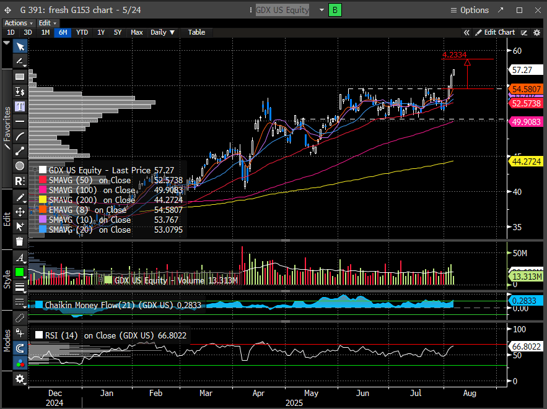547x409 pixels.
Task: Click the crosshair move icon in title bar
Action: [x=7, y=10]
